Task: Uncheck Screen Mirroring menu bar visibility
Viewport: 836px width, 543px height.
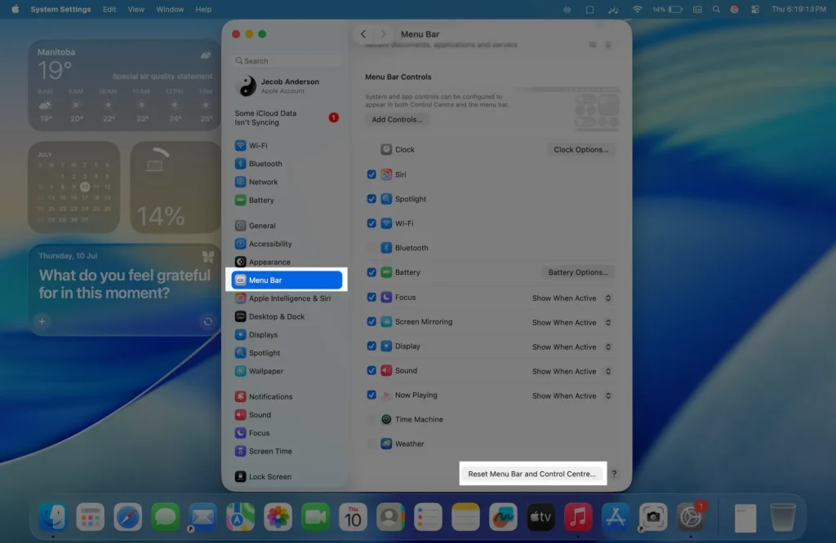Action: pyautogui.click(x=371, y=322)
